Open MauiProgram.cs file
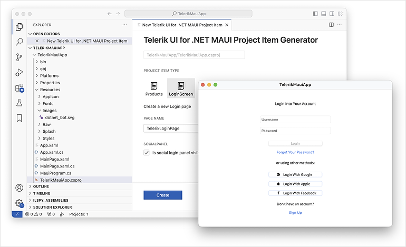406x247 pixels. tap(56, 173)
